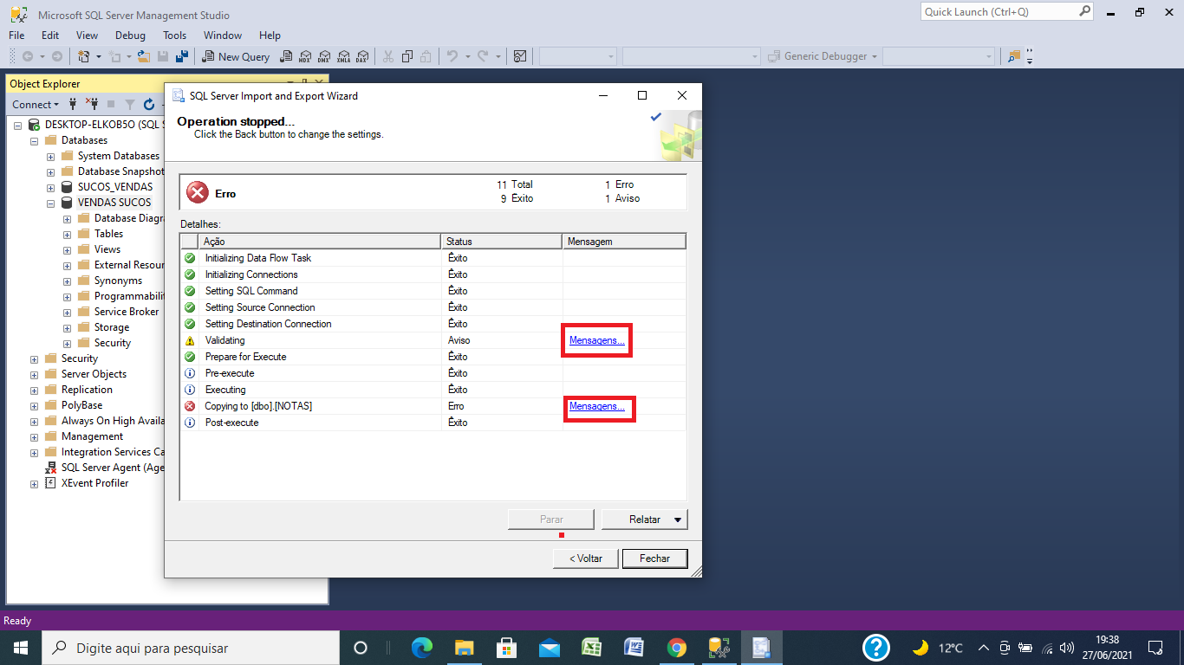
Task: Expand the Synonyms folder
Action: point(68,281)
